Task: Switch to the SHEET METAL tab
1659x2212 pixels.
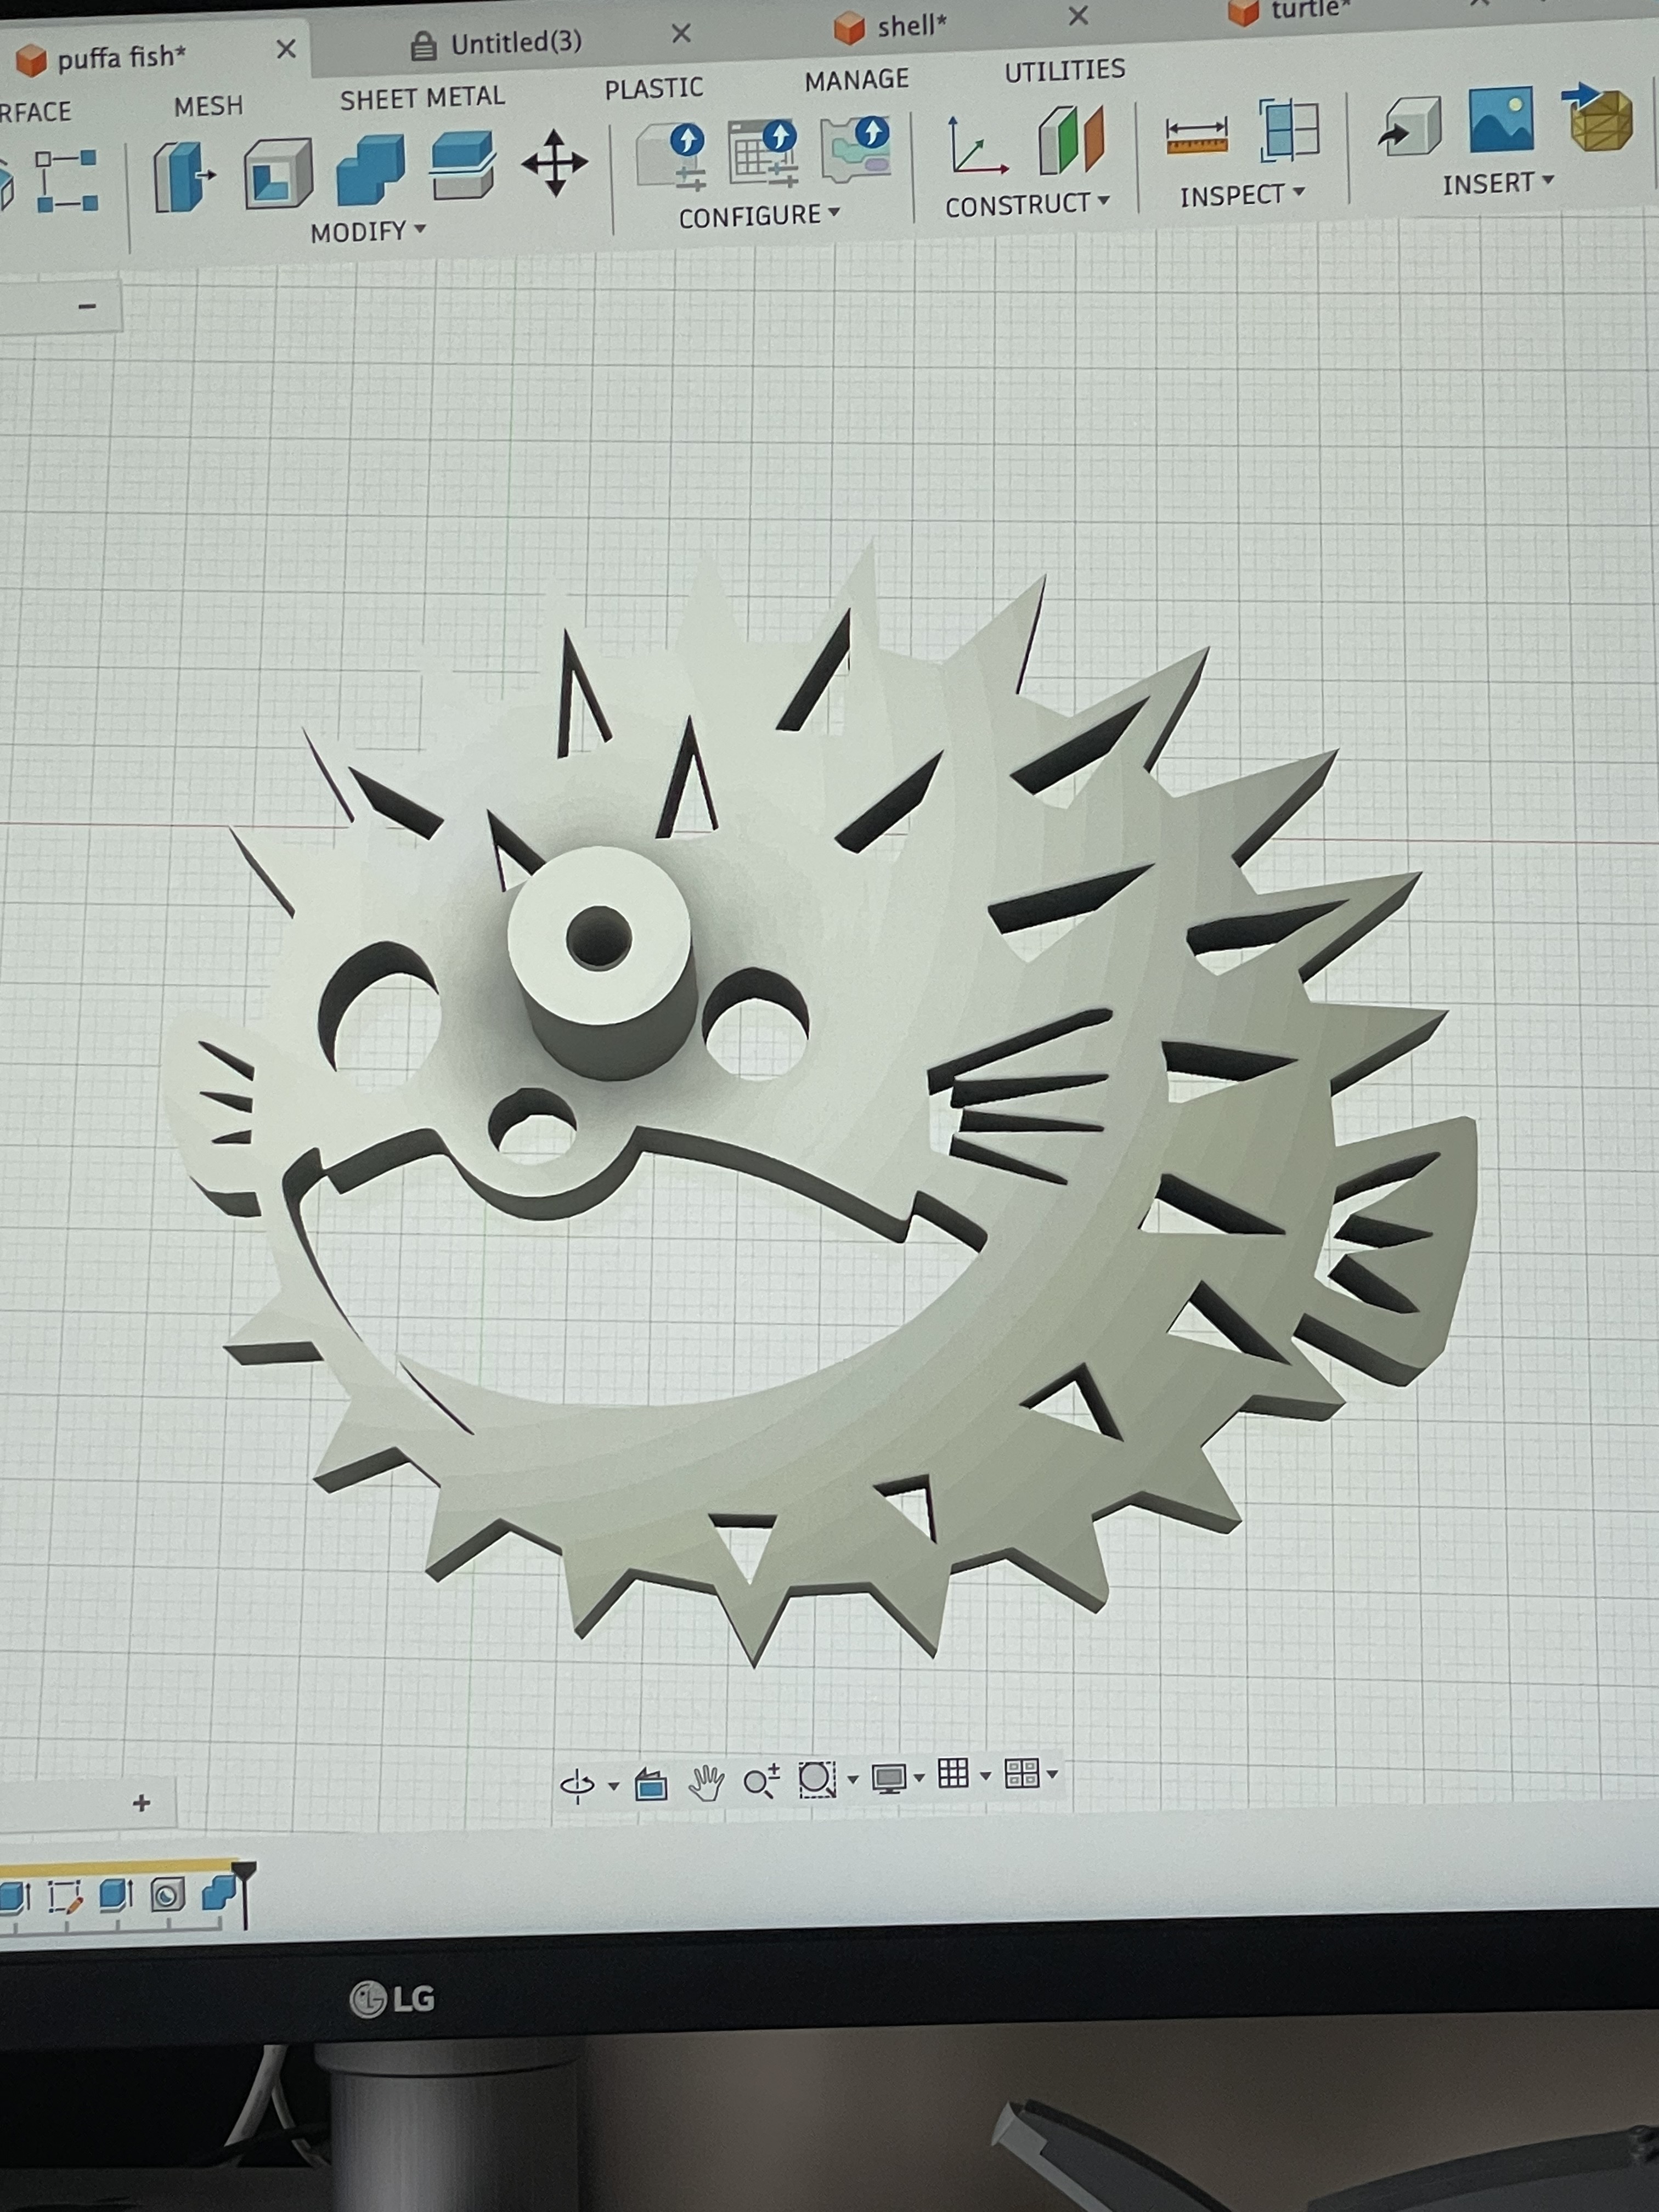Action: click(422, 98)
